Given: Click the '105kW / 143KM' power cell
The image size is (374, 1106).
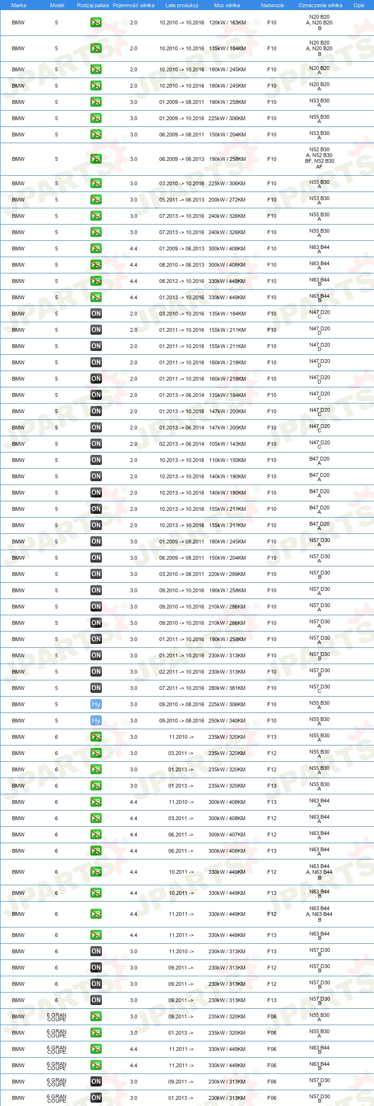Looking at the screenshot, I should tap(227, 444).
